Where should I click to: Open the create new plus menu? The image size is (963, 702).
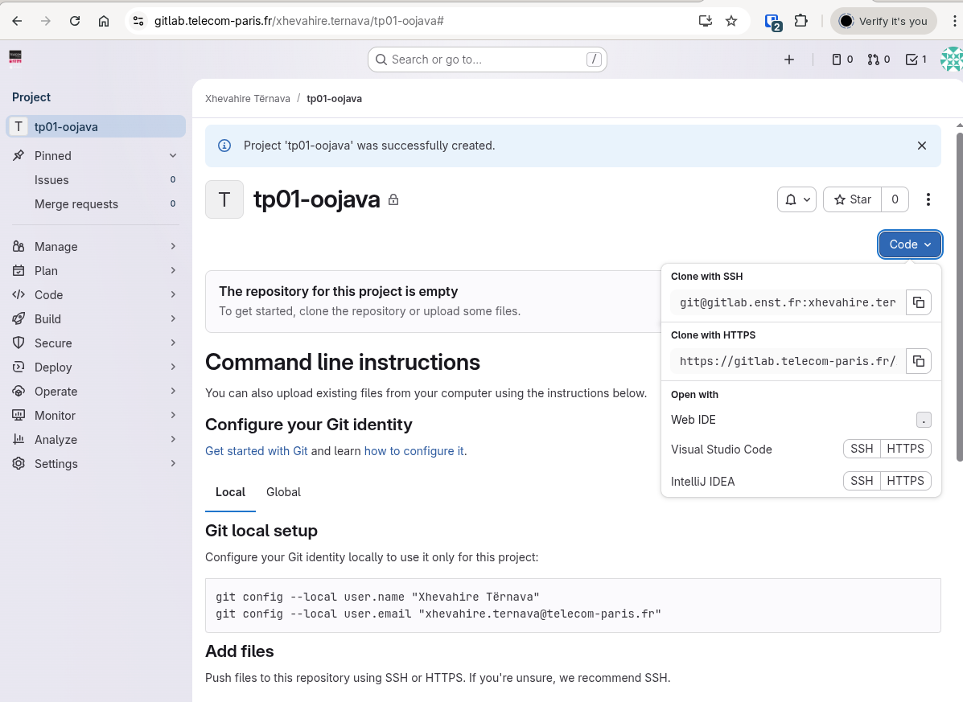(789, 60)
